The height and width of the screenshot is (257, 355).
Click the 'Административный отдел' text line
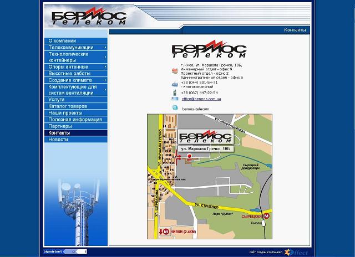(212, 78)
